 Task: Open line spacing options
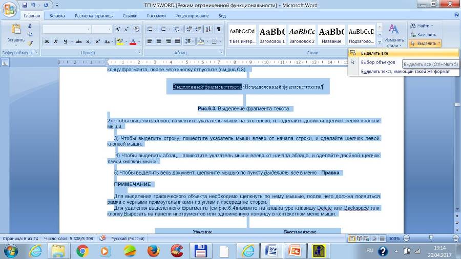pyautogui.click(x=188, y=41)
